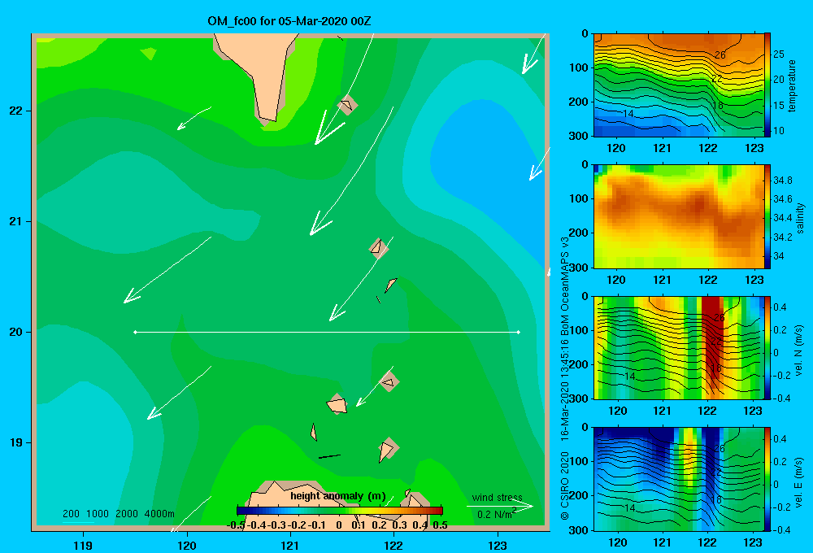The width and height of the screenshot is (813, 553).
Task: Click the "wind stress" legend label
Action: (497, 498)
